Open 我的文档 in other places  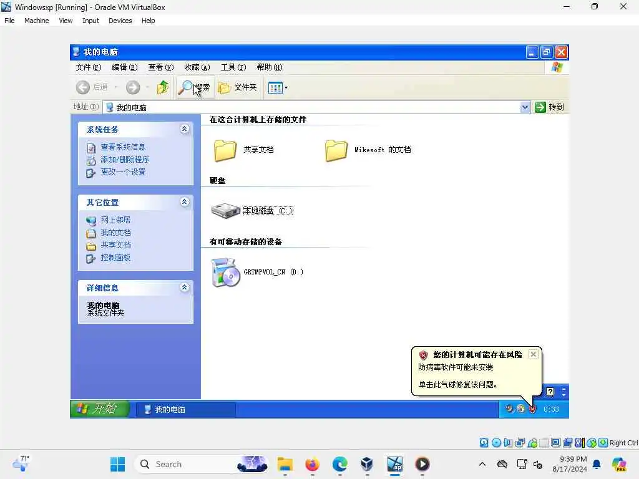tap(115, 233)
